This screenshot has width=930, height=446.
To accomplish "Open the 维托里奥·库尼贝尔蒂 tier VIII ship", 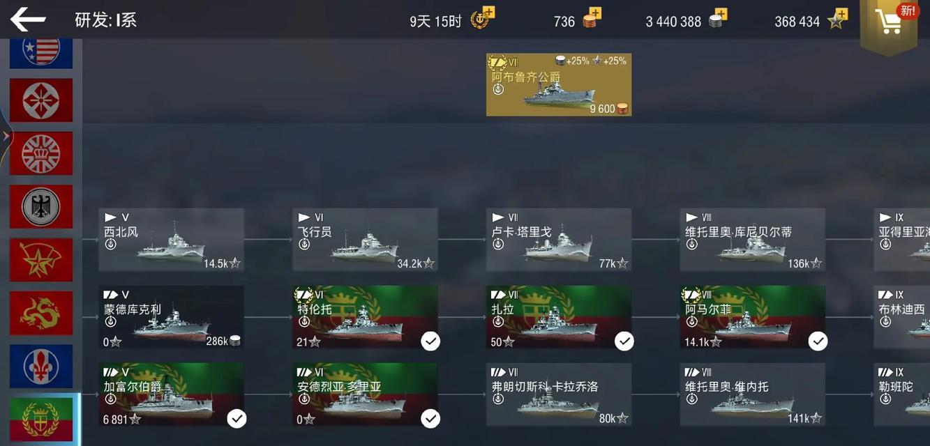I will pos(753,240).
